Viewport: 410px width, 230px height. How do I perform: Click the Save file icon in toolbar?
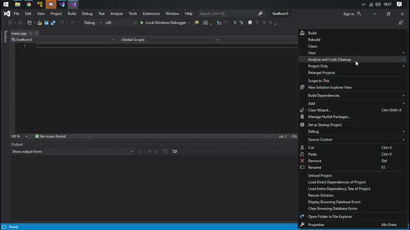[46, 23]
